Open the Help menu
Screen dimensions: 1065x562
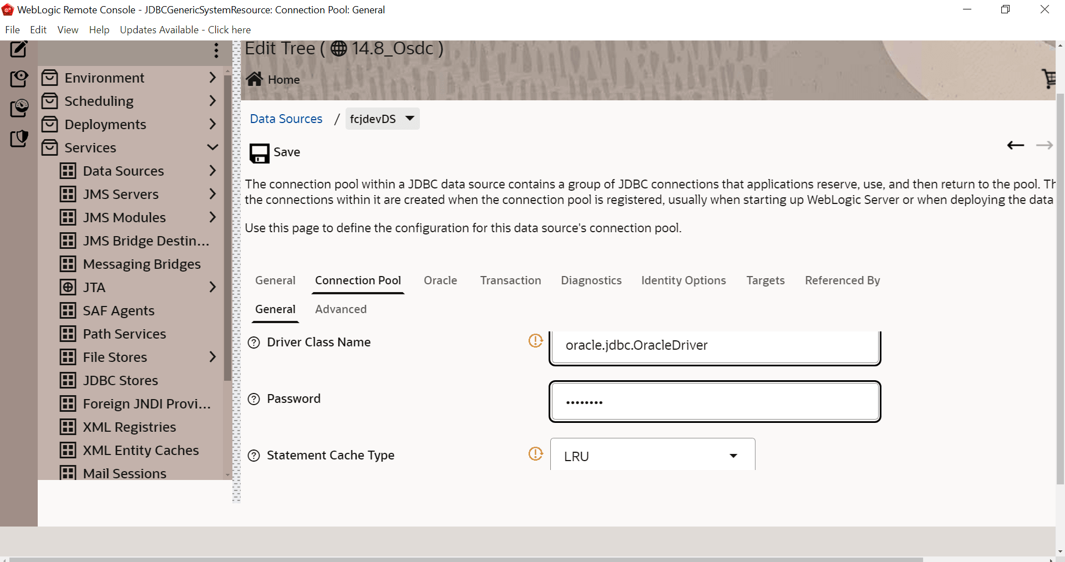click(x=99, y=30)
